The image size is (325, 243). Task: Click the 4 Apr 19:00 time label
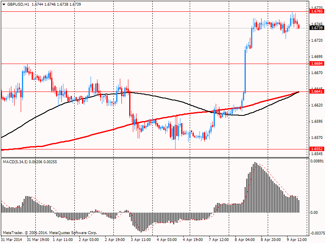193,240
